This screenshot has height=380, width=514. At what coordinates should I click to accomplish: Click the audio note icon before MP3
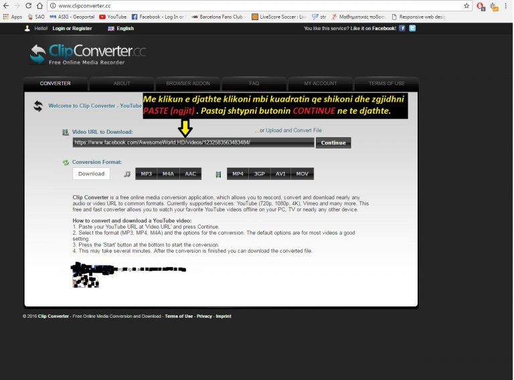(127, 174)
